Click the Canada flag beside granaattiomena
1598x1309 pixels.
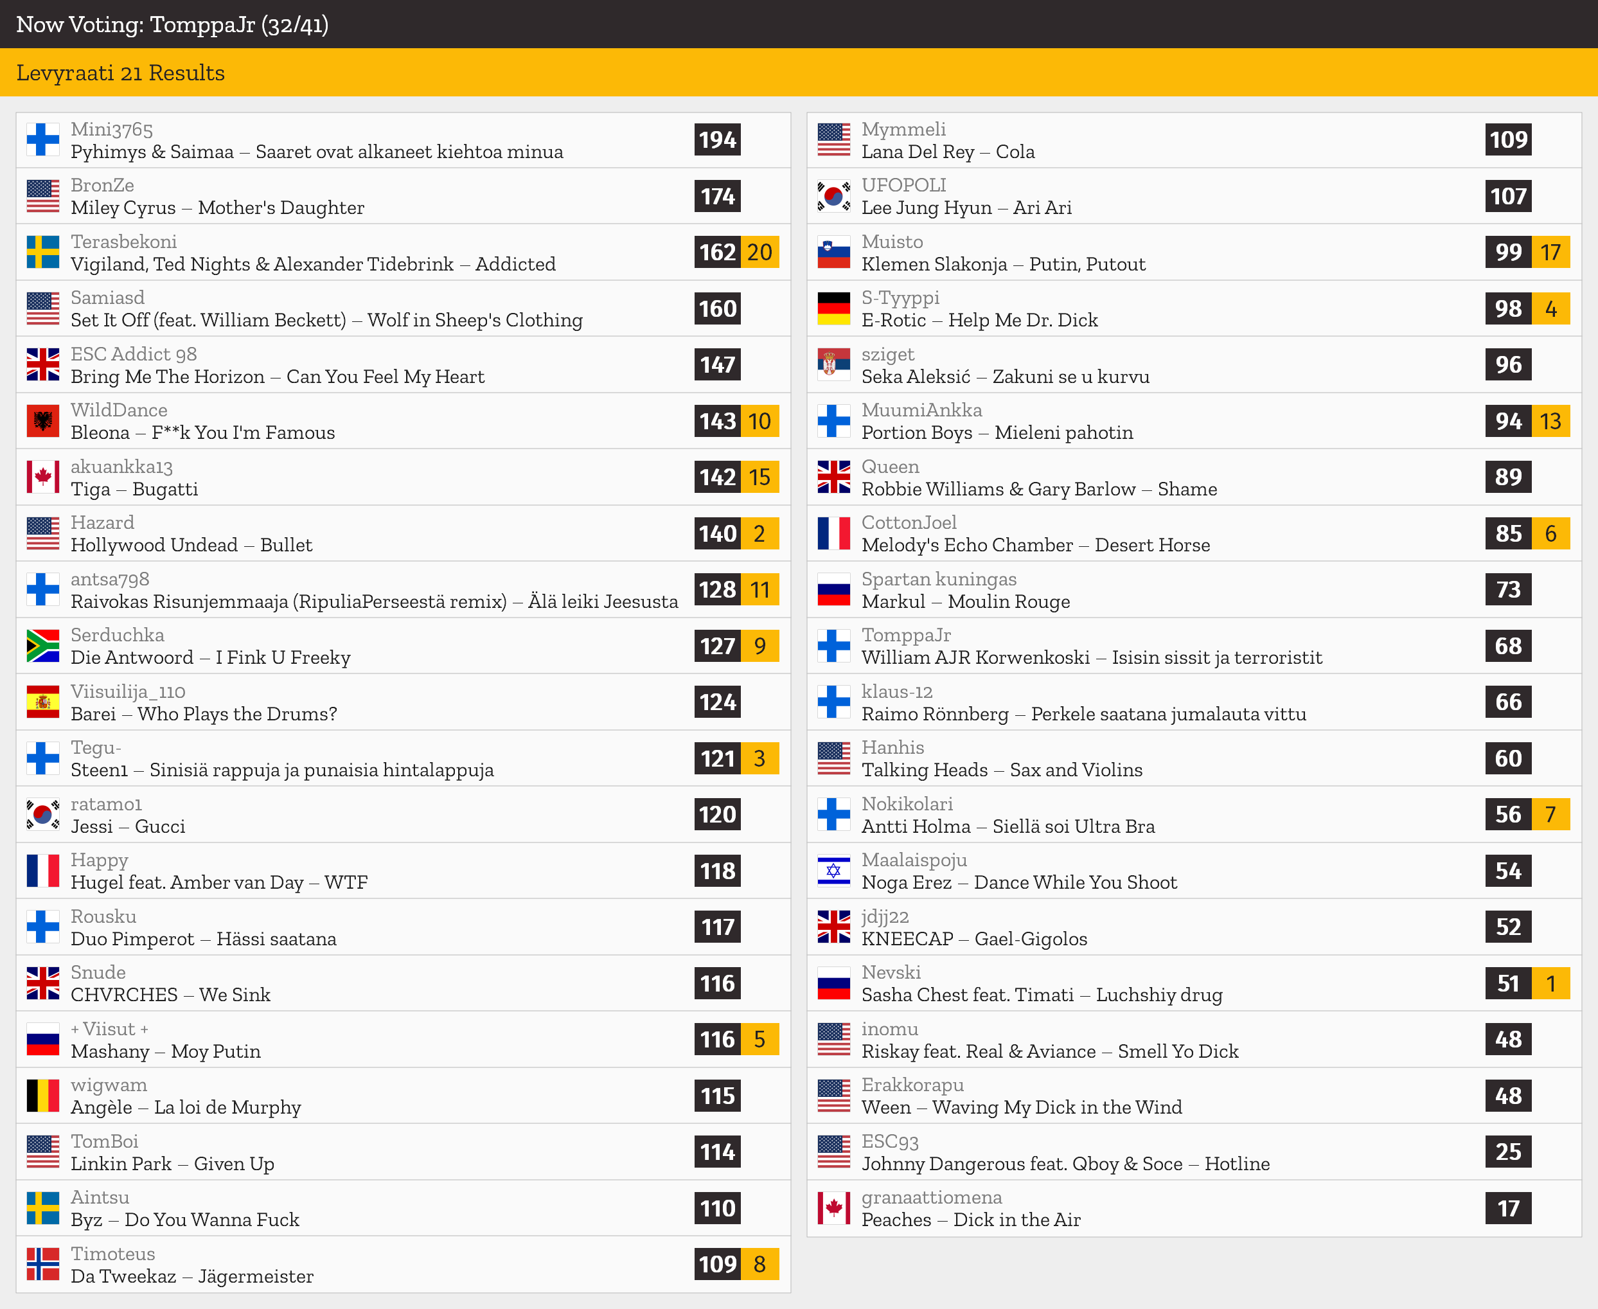coord(833,1209)
